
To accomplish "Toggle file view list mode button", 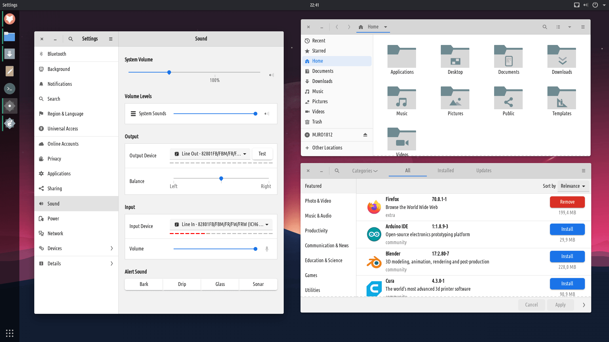I will [x=558, y=27].
